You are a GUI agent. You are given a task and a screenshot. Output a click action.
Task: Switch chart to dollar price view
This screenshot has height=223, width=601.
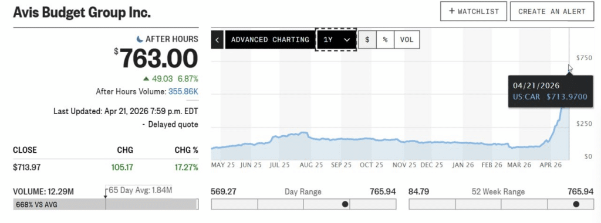click(367, 39)
